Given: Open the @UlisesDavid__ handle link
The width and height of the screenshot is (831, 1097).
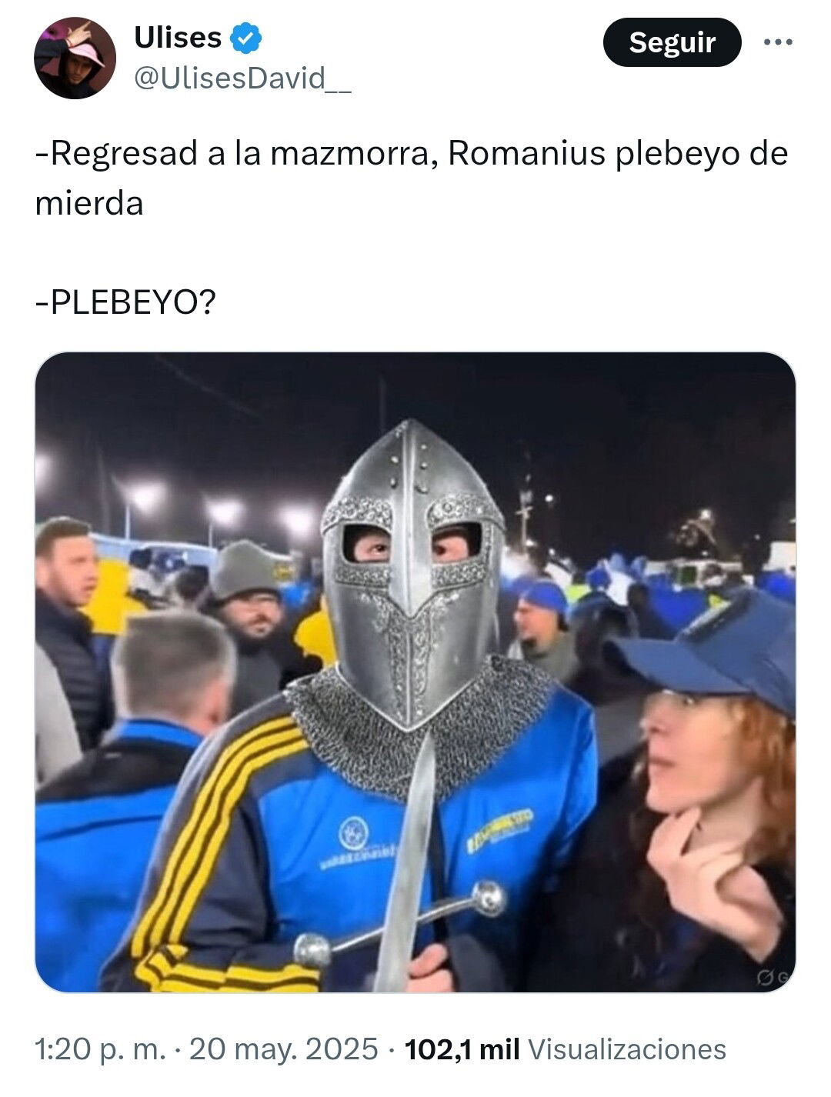Looking at the screenshot, I should click(x=243, y=78).
